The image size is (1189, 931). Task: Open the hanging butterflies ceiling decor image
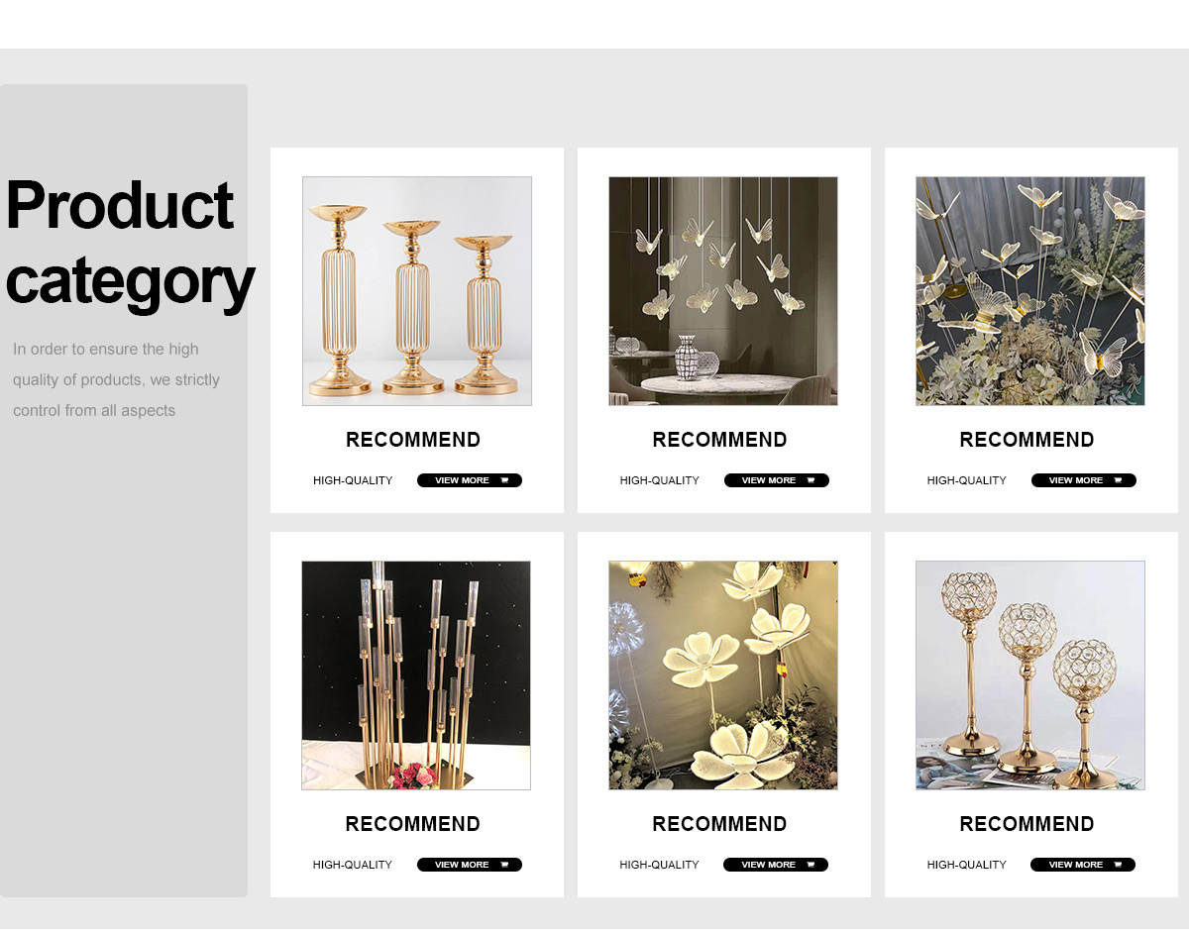point(723,291)
